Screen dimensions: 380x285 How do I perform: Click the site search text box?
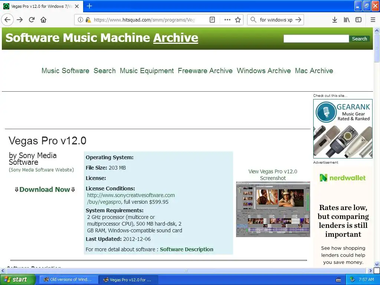316,39
